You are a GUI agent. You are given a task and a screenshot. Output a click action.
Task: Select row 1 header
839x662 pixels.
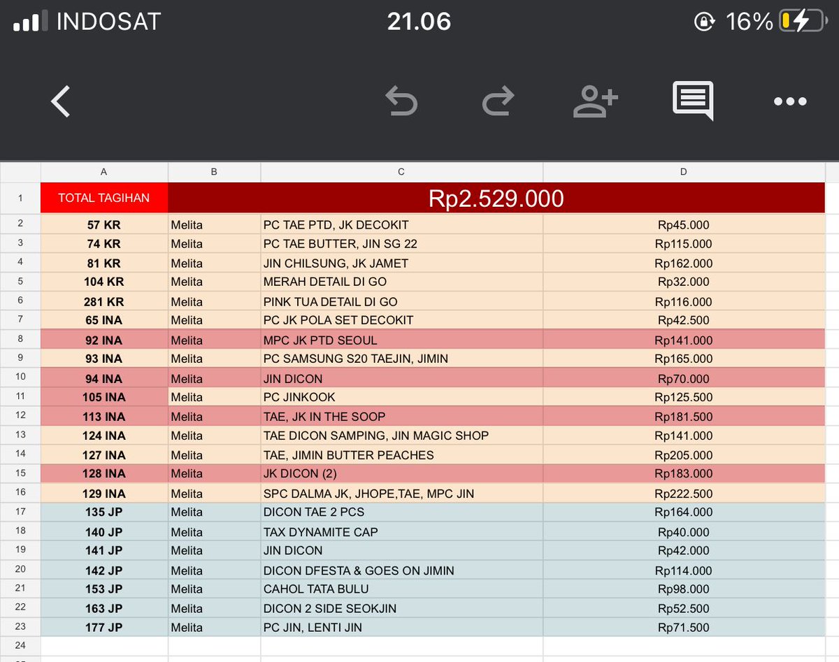20,198
